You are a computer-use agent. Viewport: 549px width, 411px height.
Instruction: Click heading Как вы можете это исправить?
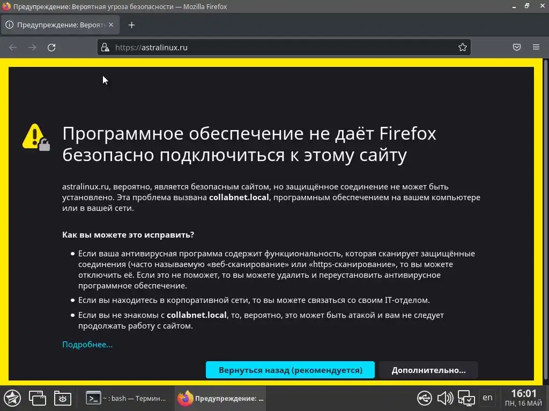pos(128,234)
